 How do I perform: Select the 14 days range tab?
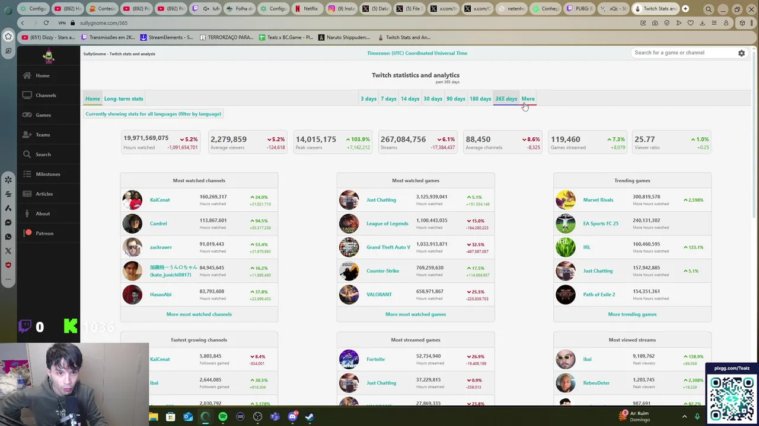(x=410, y=99)
